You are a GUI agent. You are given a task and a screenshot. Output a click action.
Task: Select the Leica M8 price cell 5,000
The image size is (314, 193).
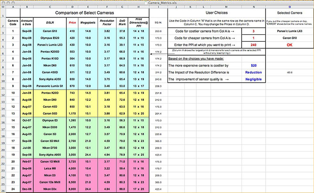coord(72,168)
